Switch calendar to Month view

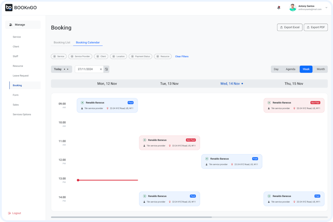pyautogui.click(x=321, y=69)
